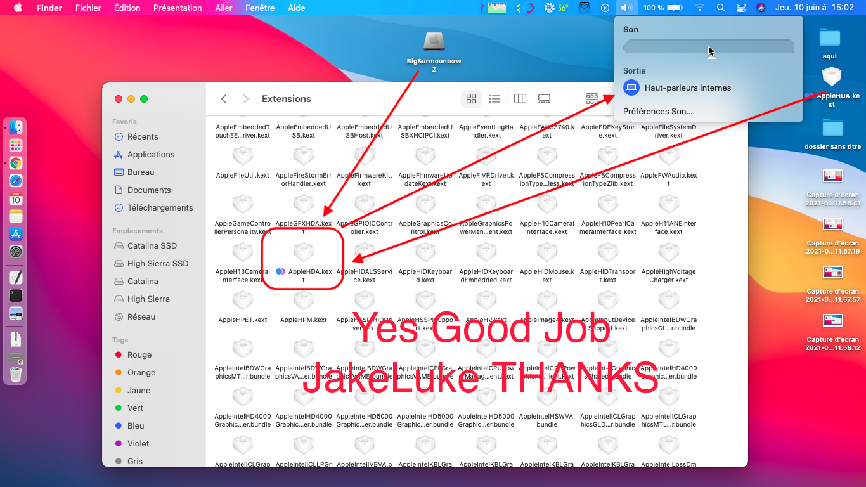
Task: Click the Finder forward arrow
Action: pyautogui.click(x=246, y=99)
